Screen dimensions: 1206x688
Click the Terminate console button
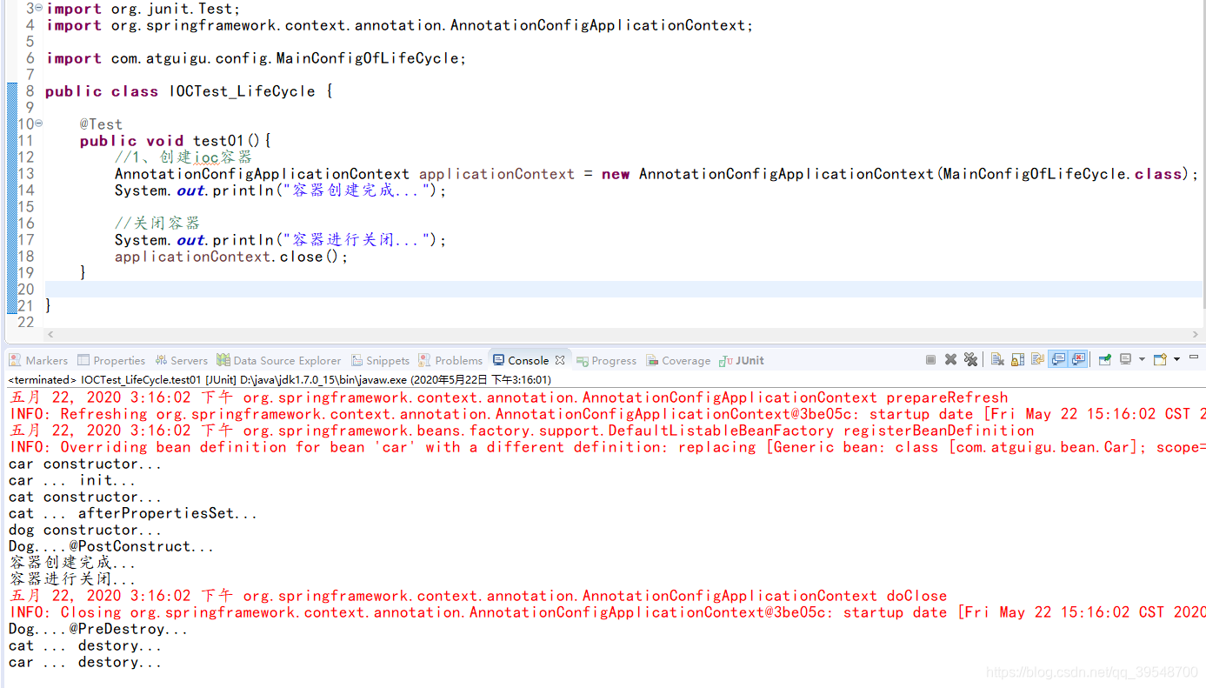930,359
